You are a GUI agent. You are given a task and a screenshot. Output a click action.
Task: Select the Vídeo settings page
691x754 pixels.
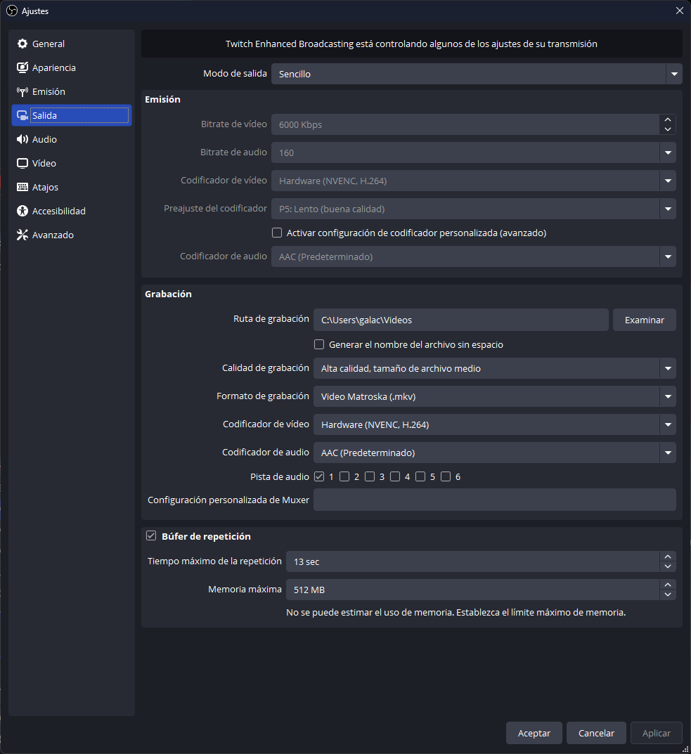pyautogui.click(x=72, y=164)
